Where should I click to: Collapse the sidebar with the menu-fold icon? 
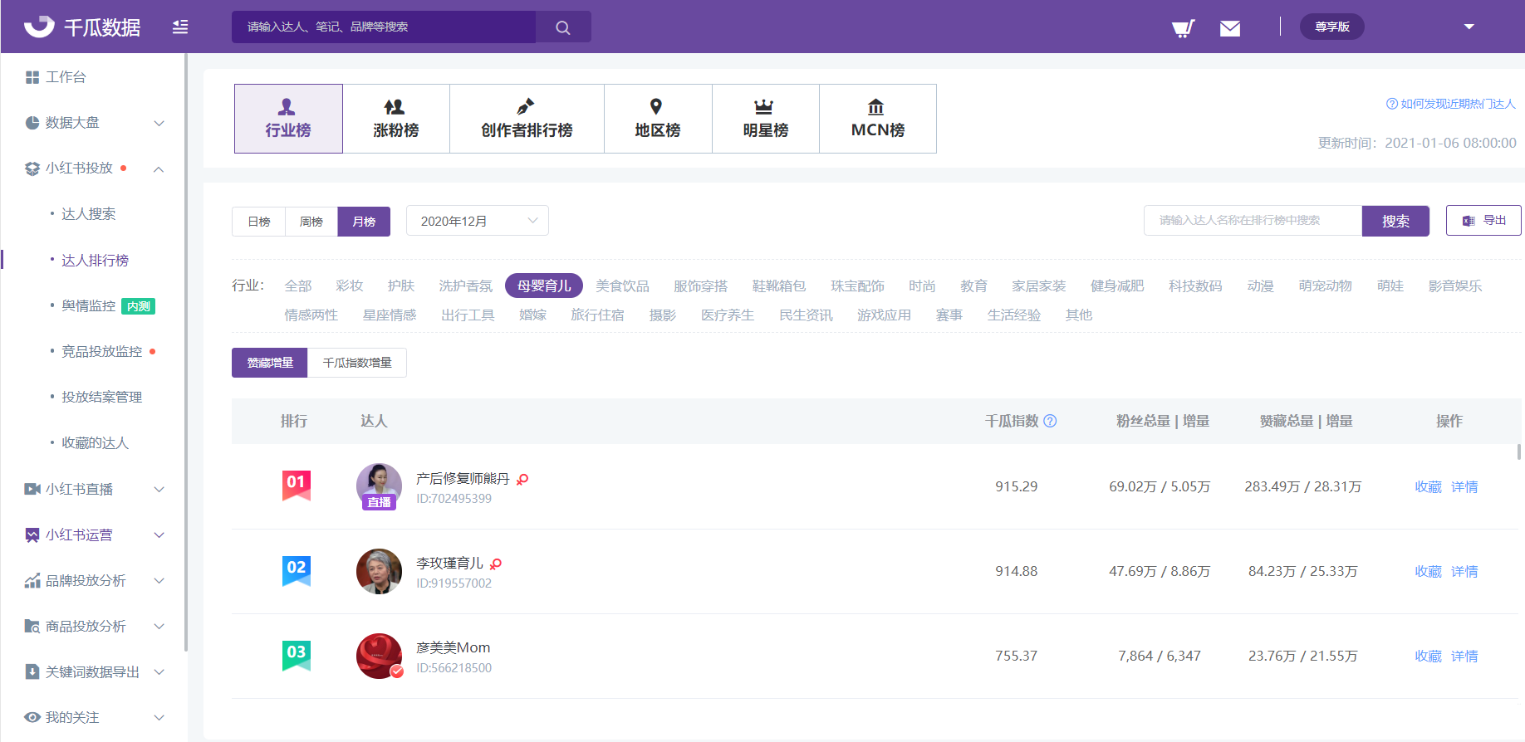point(180,27)
